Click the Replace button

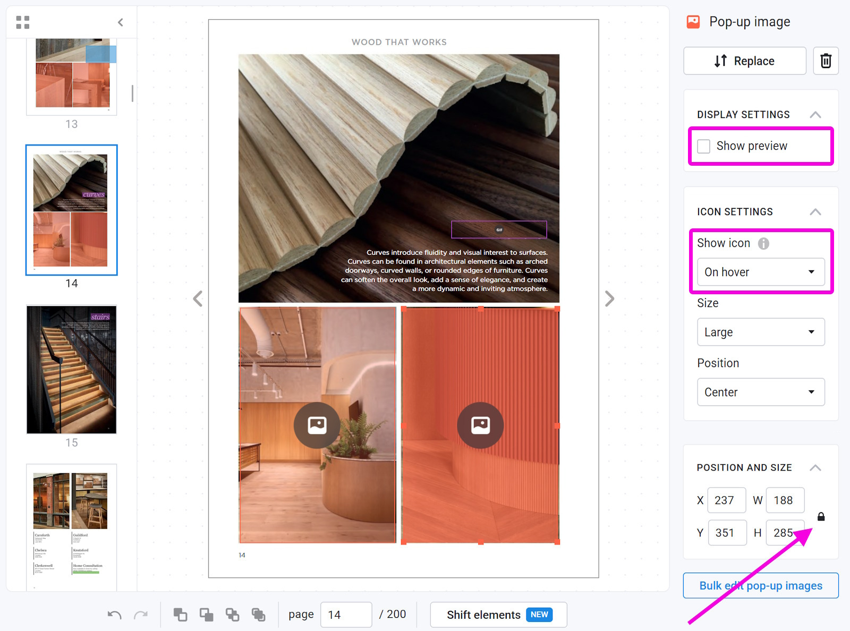[x=744, y=61]
